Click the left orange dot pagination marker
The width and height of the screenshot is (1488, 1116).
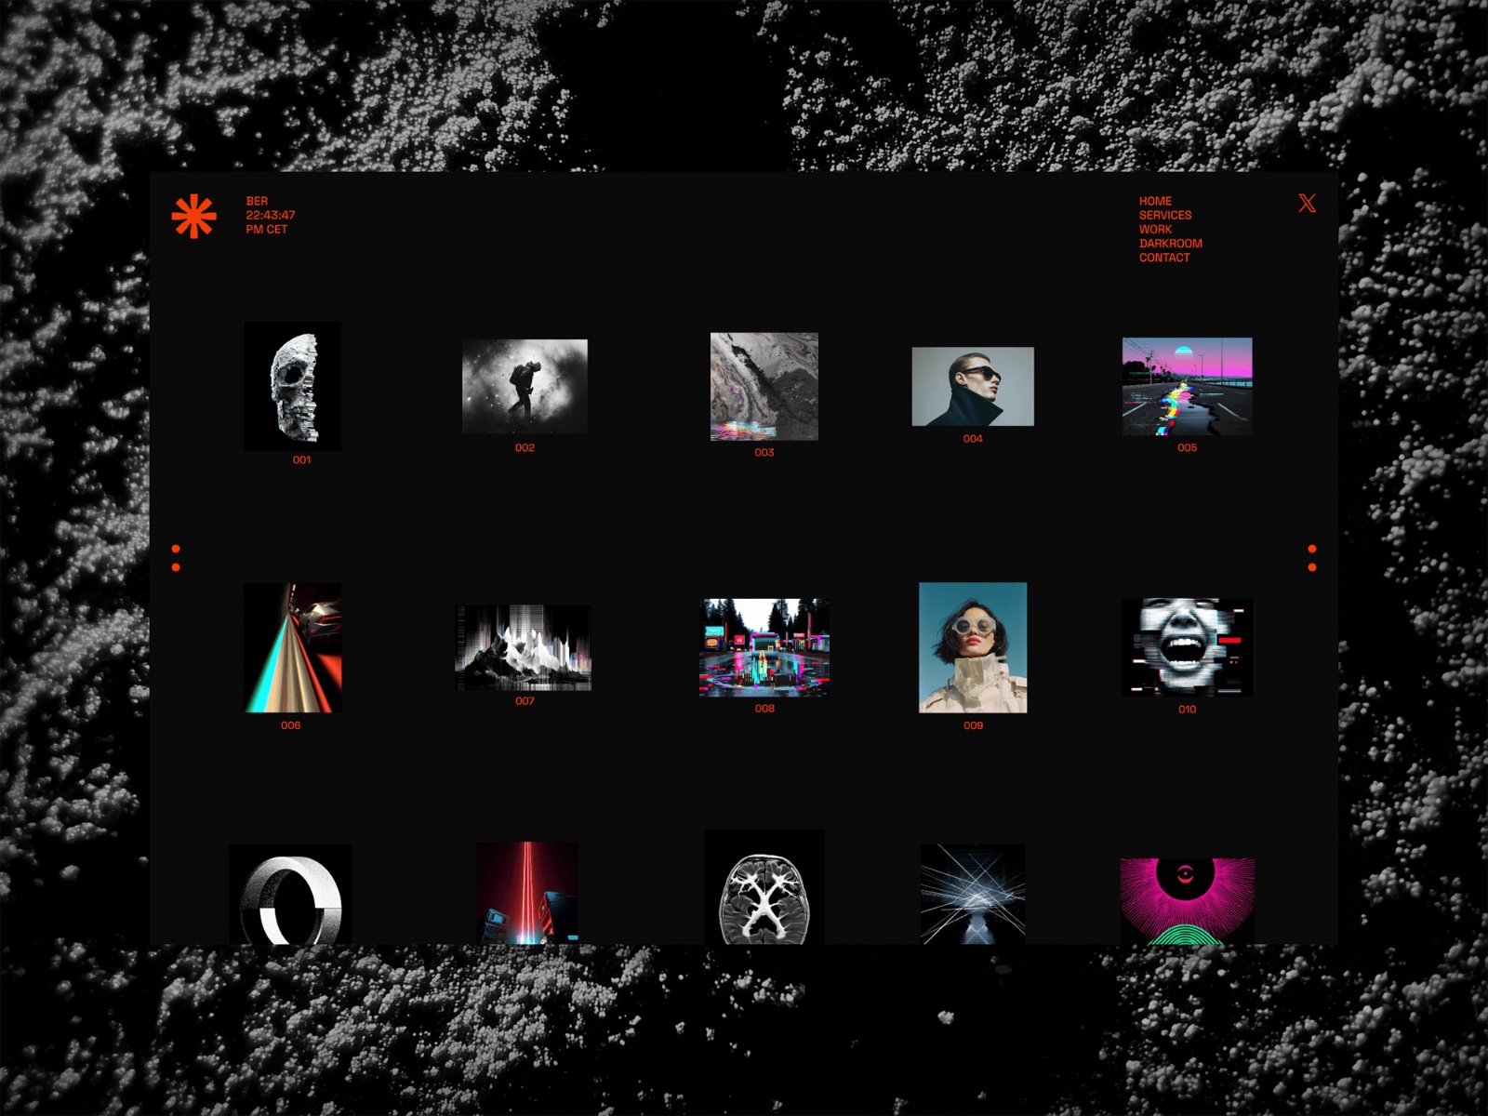[x=177, y=556]
